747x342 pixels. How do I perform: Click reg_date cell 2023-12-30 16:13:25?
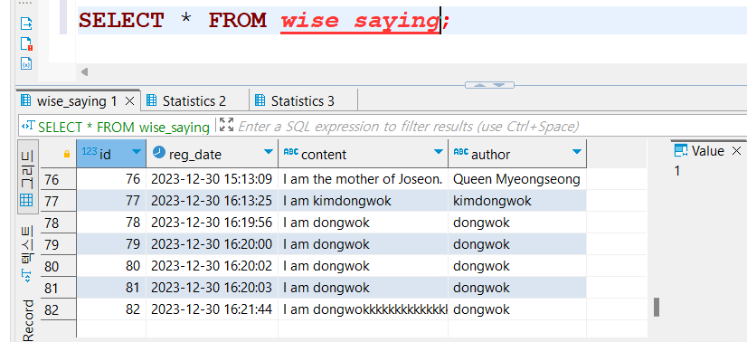pos(212,201)
